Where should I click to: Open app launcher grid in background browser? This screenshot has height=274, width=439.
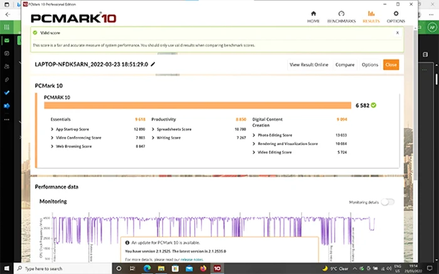7,27
